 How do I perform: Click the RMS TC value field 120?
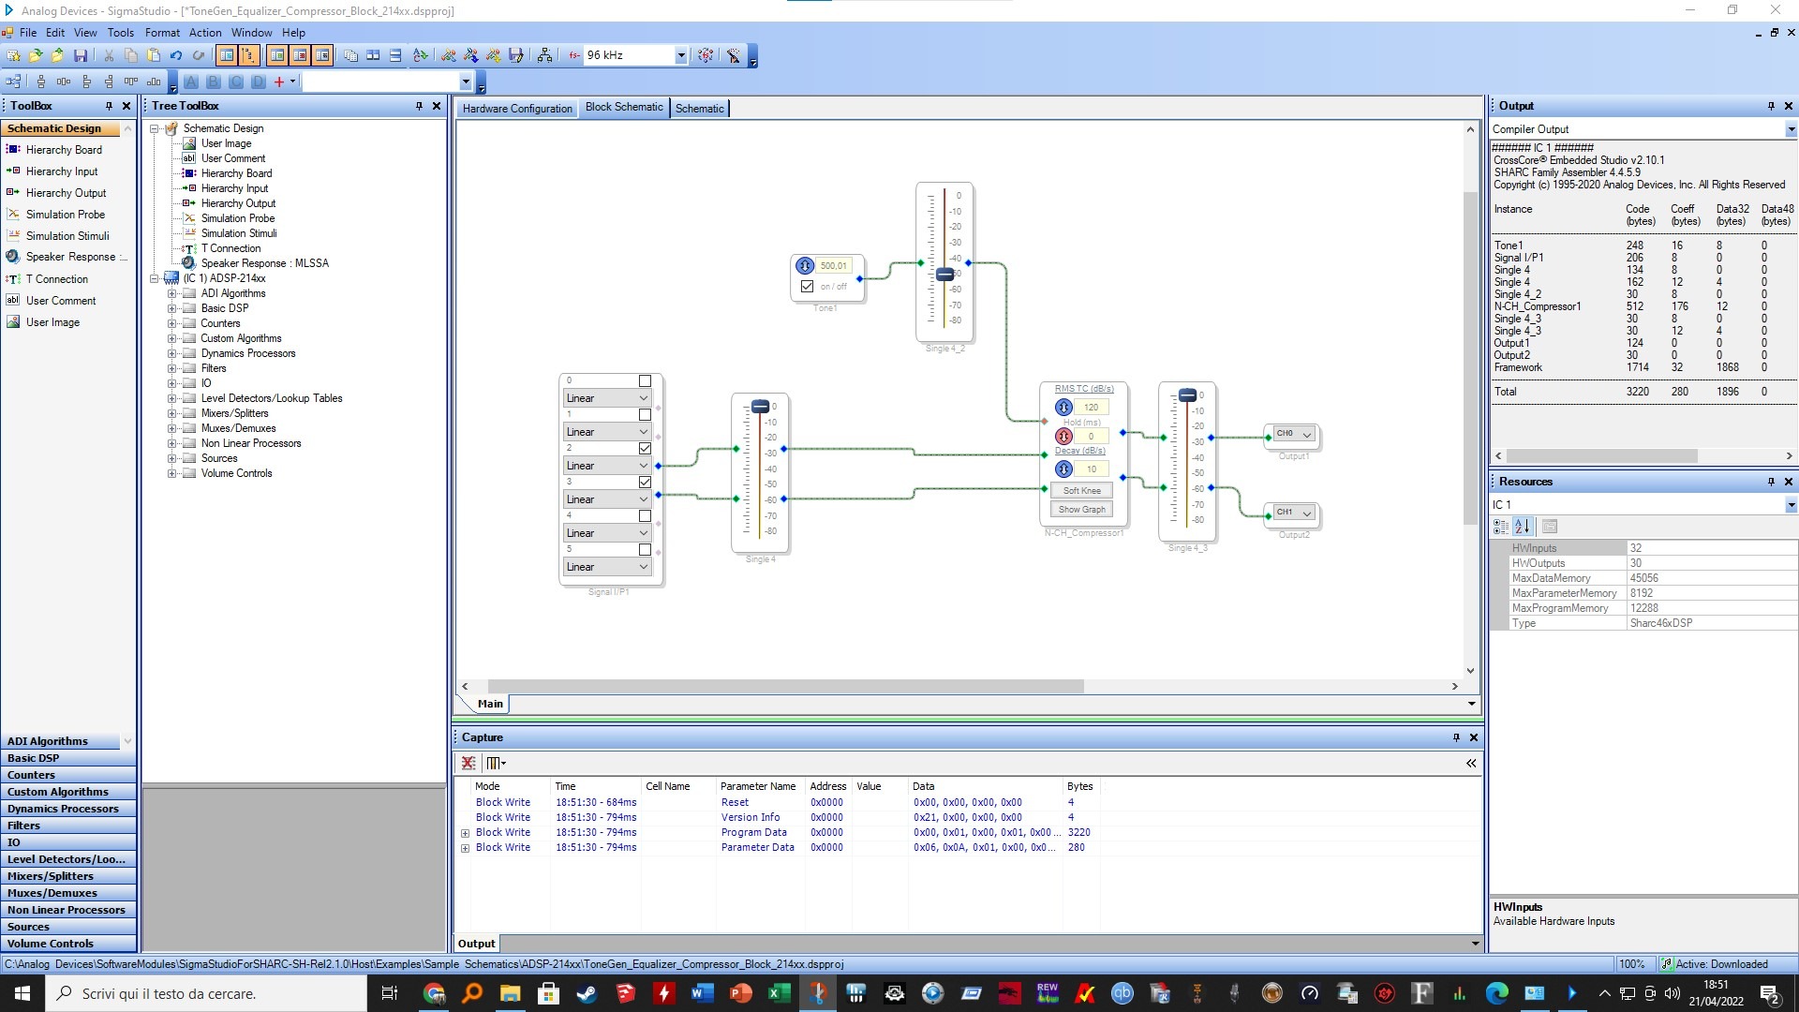tap(1091, 408)
